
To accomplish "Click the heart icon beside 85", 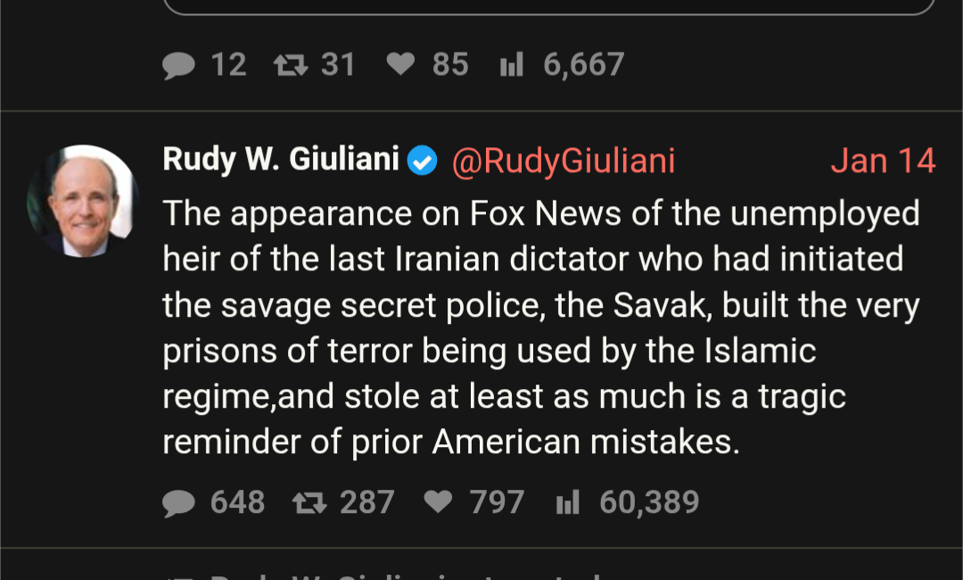I will click(400, 65).
